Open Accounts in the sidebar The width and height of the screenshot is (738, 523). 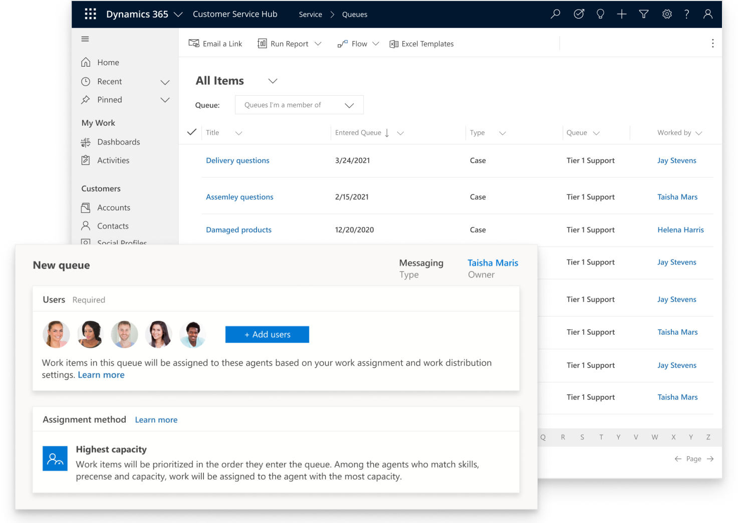[114, 208]
